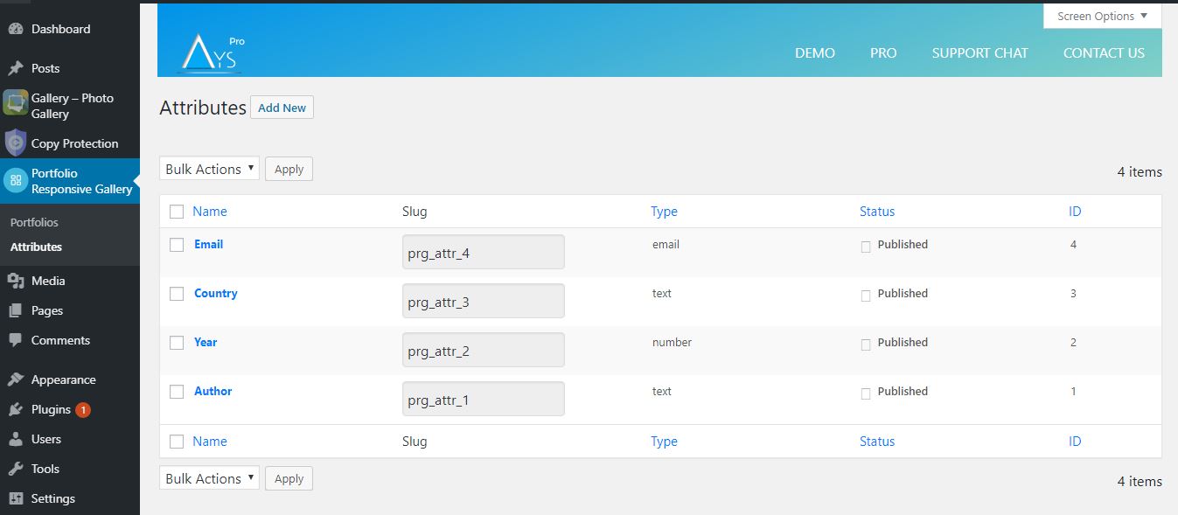Open the PRO banner menu item
Image resolution: width=1178 pixels, height=515 pixels.
click(883, 52)
